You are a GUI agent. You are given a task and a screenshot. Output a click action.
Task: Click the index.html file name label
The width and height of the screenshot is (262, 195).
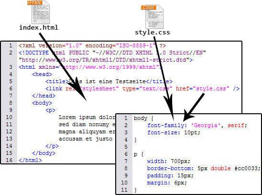coord(39,27)
